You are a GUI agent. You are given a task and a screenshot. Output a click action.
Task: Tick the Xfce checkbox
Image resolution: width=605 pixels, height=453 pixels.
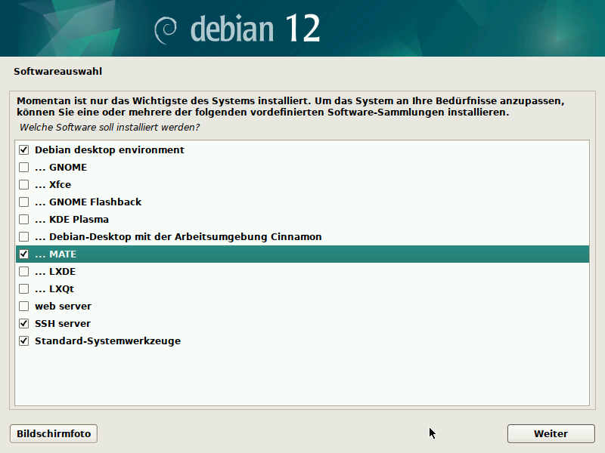point(24,185)
